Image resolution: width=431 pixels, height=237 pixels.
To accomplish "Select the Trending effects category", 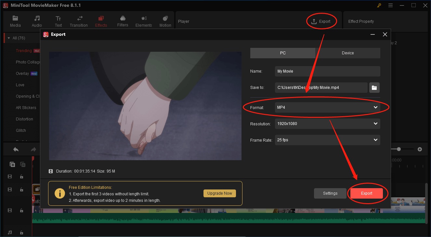I will (x=24, y=51).
